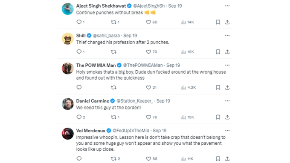Open more options for Ajeet's tweet

click(227, 6)
